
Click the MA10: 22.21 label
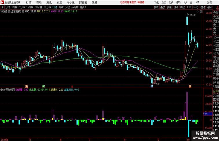click(43, 12)
